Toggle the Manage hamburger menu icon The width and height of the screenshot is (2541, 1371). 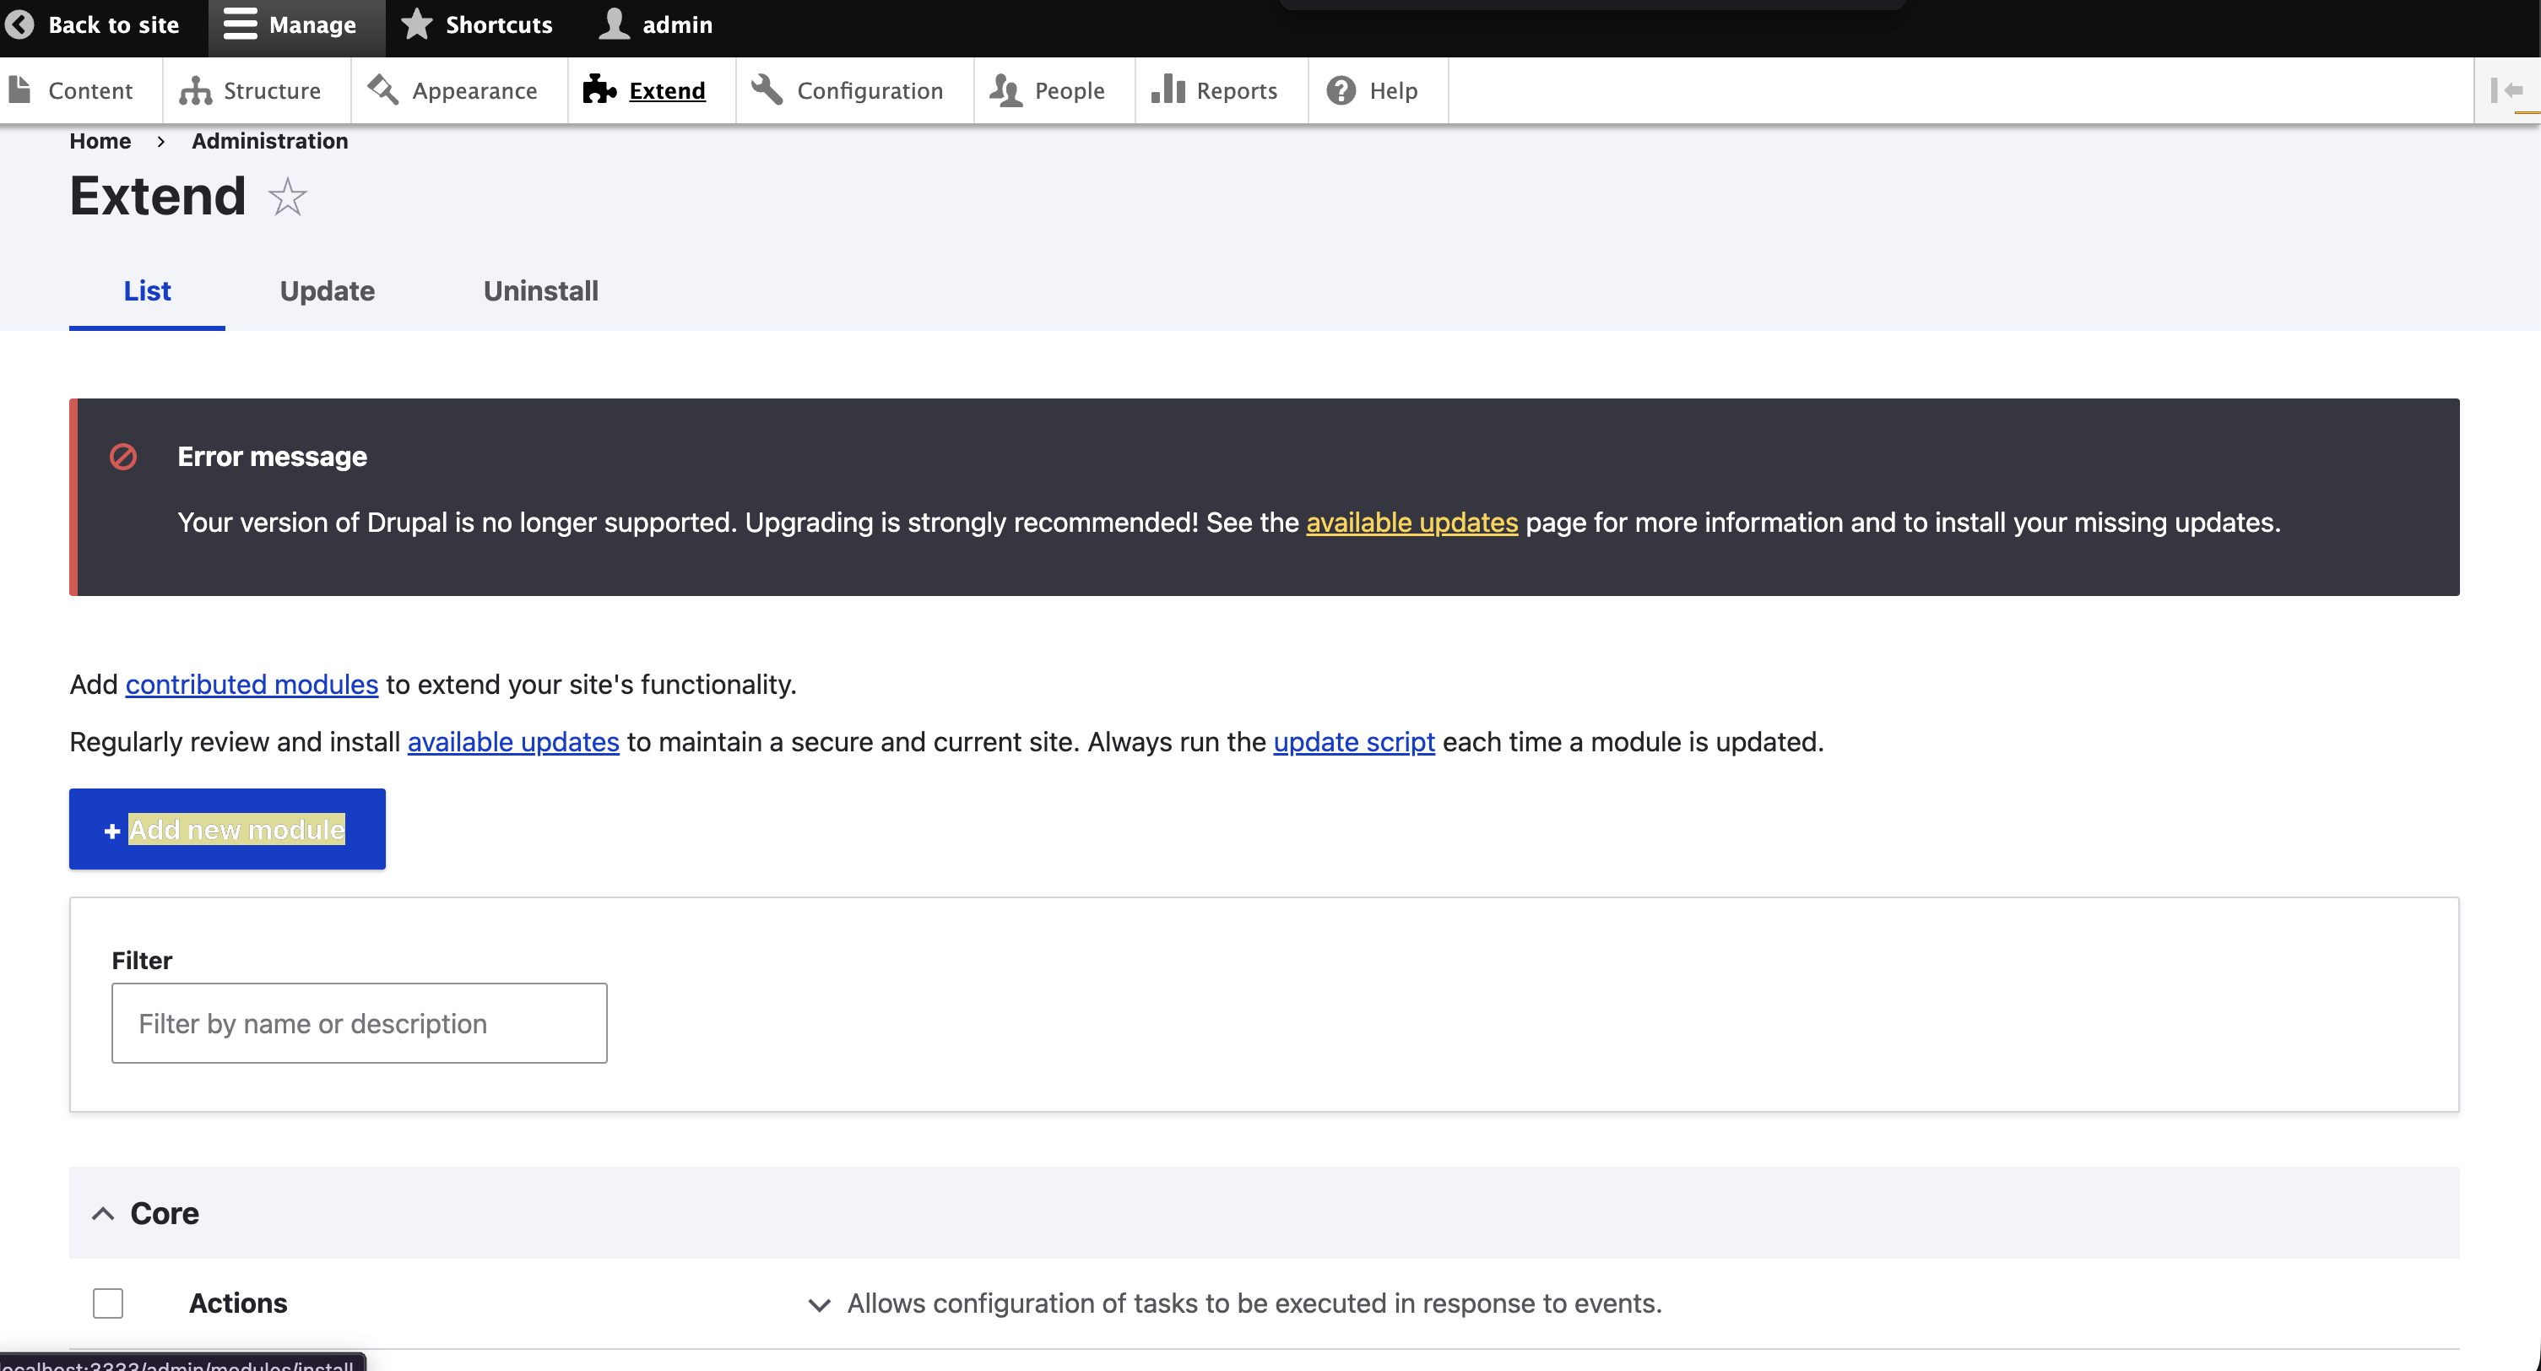(240, 24)
